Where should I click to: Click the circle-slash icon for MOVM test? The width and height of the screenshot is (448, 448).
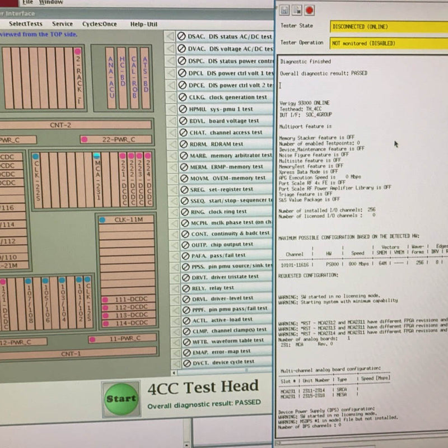(184, 178)
